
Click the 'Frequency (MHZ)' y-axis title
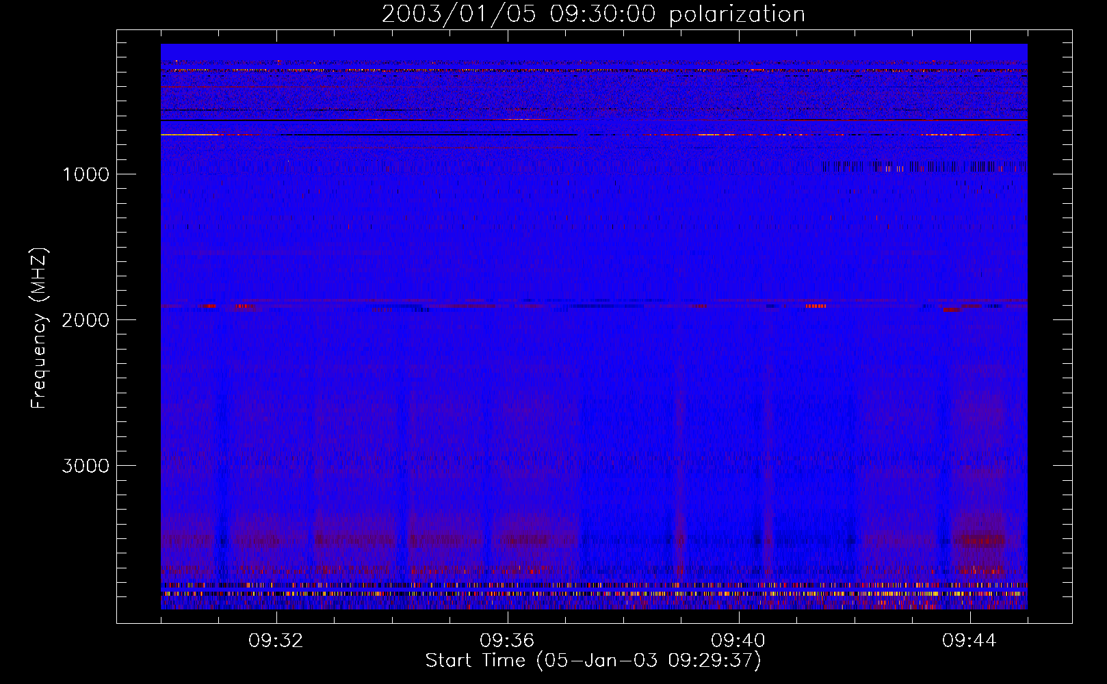point(39,328)
